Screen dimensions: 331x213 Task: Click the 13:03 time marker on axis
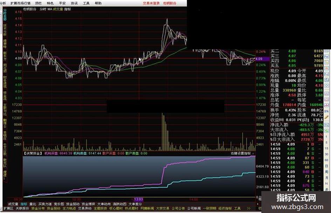tap(138, 199)
